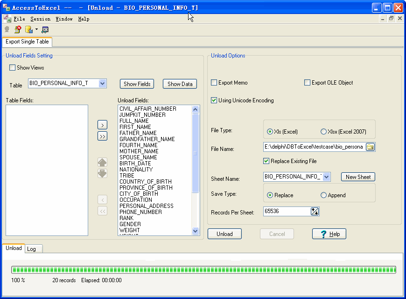Open the Window menu
The image size is (406, 299).
coord(64,19)
